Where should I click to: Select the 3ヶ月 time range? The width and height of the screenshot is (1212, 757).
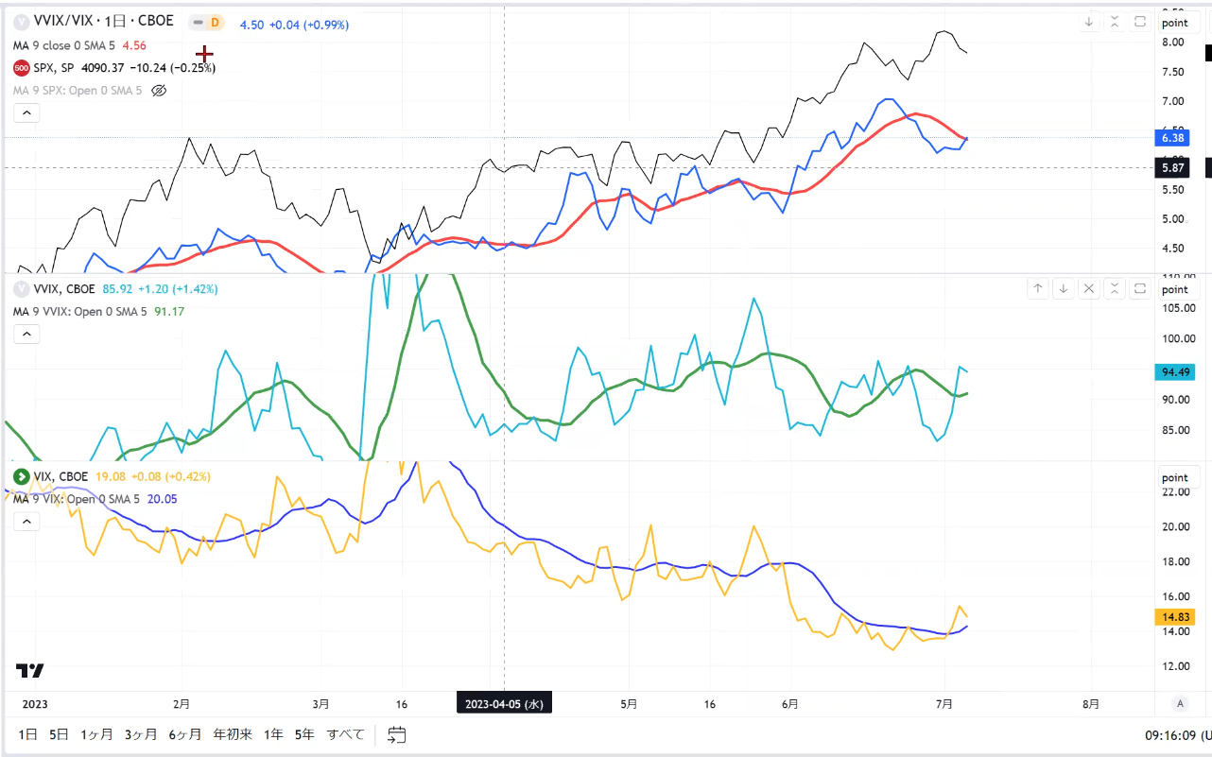(142, 734)
